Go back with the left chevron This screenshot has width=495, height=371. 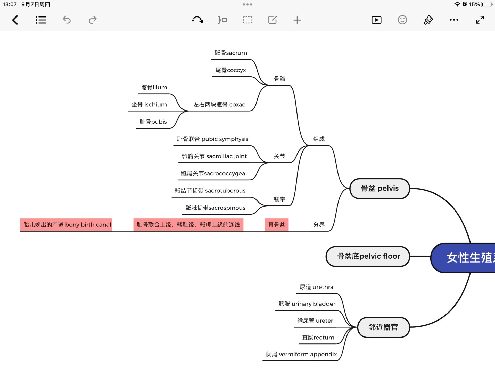click(x=15, y=20)
